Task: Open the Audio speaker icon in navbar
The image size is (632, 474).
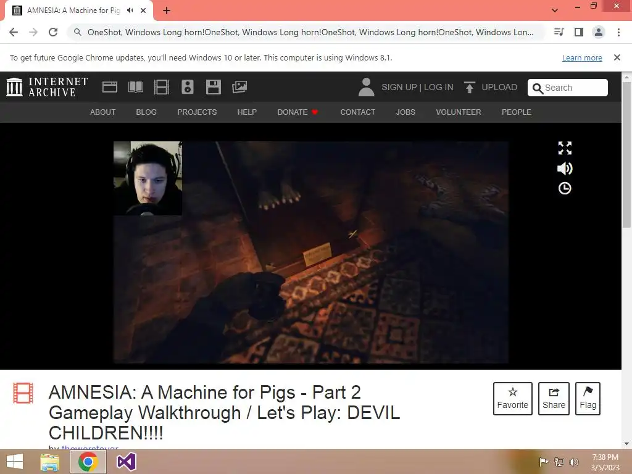Action: coord(188,87)
